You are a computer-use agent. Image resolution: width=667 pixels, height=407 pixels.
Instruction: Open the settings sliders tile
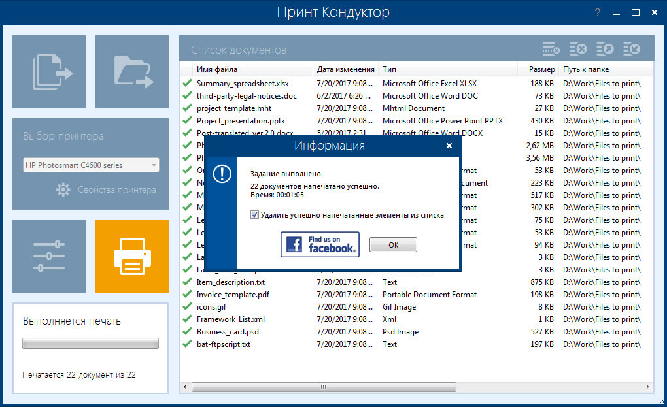[x=49, y=255]
